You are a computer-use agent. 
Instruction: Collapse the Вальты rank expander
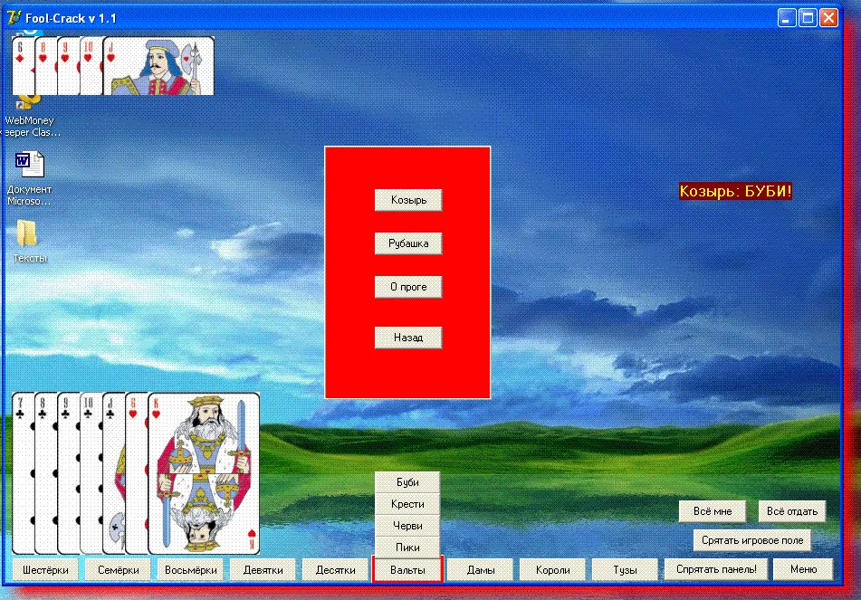point(407,570)
